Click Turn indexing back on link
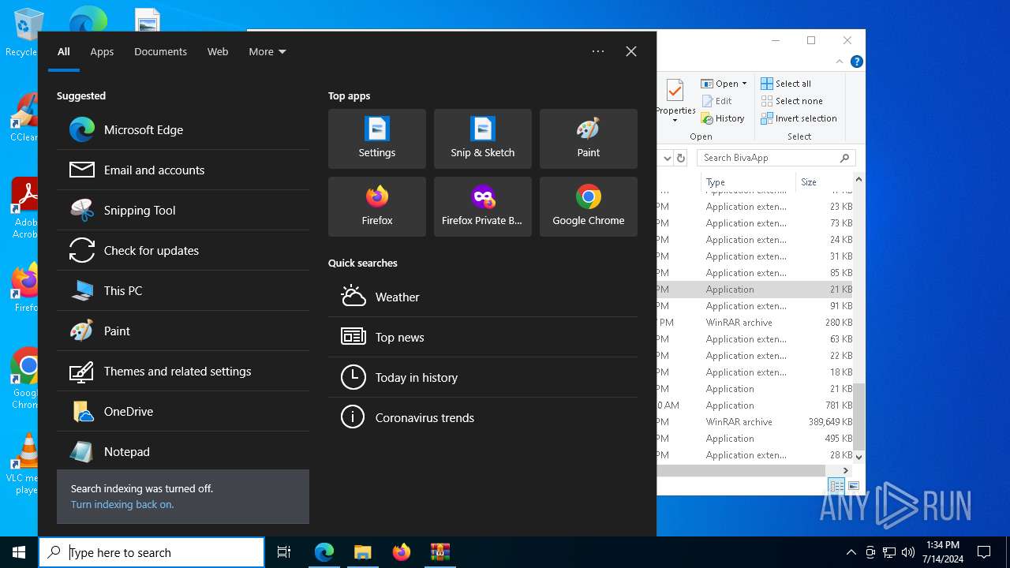 (x=122, y=505)
